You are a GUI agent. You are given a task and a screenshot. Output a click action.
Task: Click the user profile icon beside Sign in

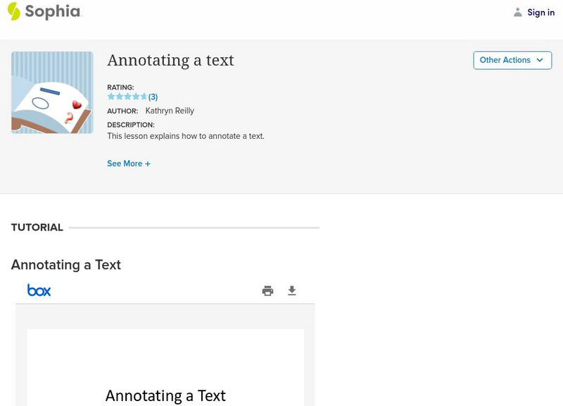[518, 13]
